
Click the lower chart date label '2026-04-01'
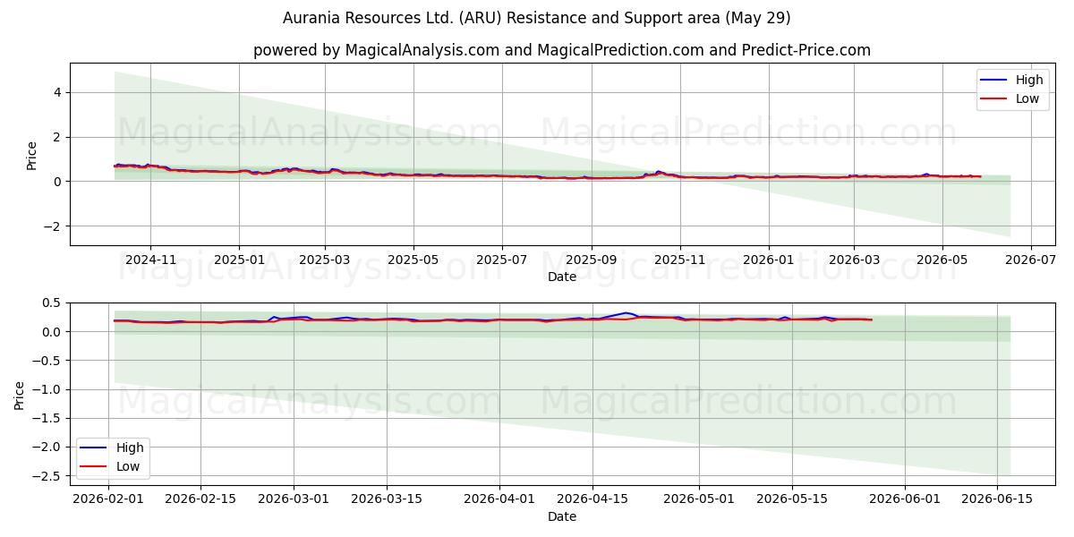[x=499, y=499]
